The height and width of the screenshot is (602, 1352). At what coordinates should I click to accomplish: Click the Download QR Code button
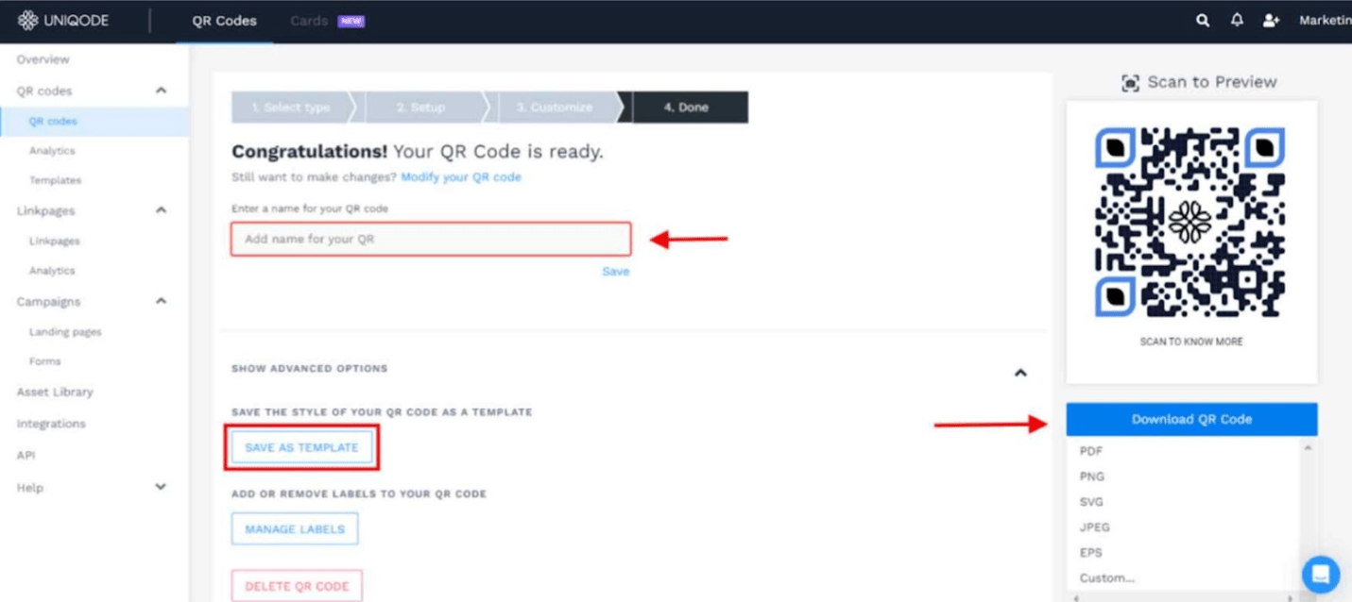point(1191,420)
